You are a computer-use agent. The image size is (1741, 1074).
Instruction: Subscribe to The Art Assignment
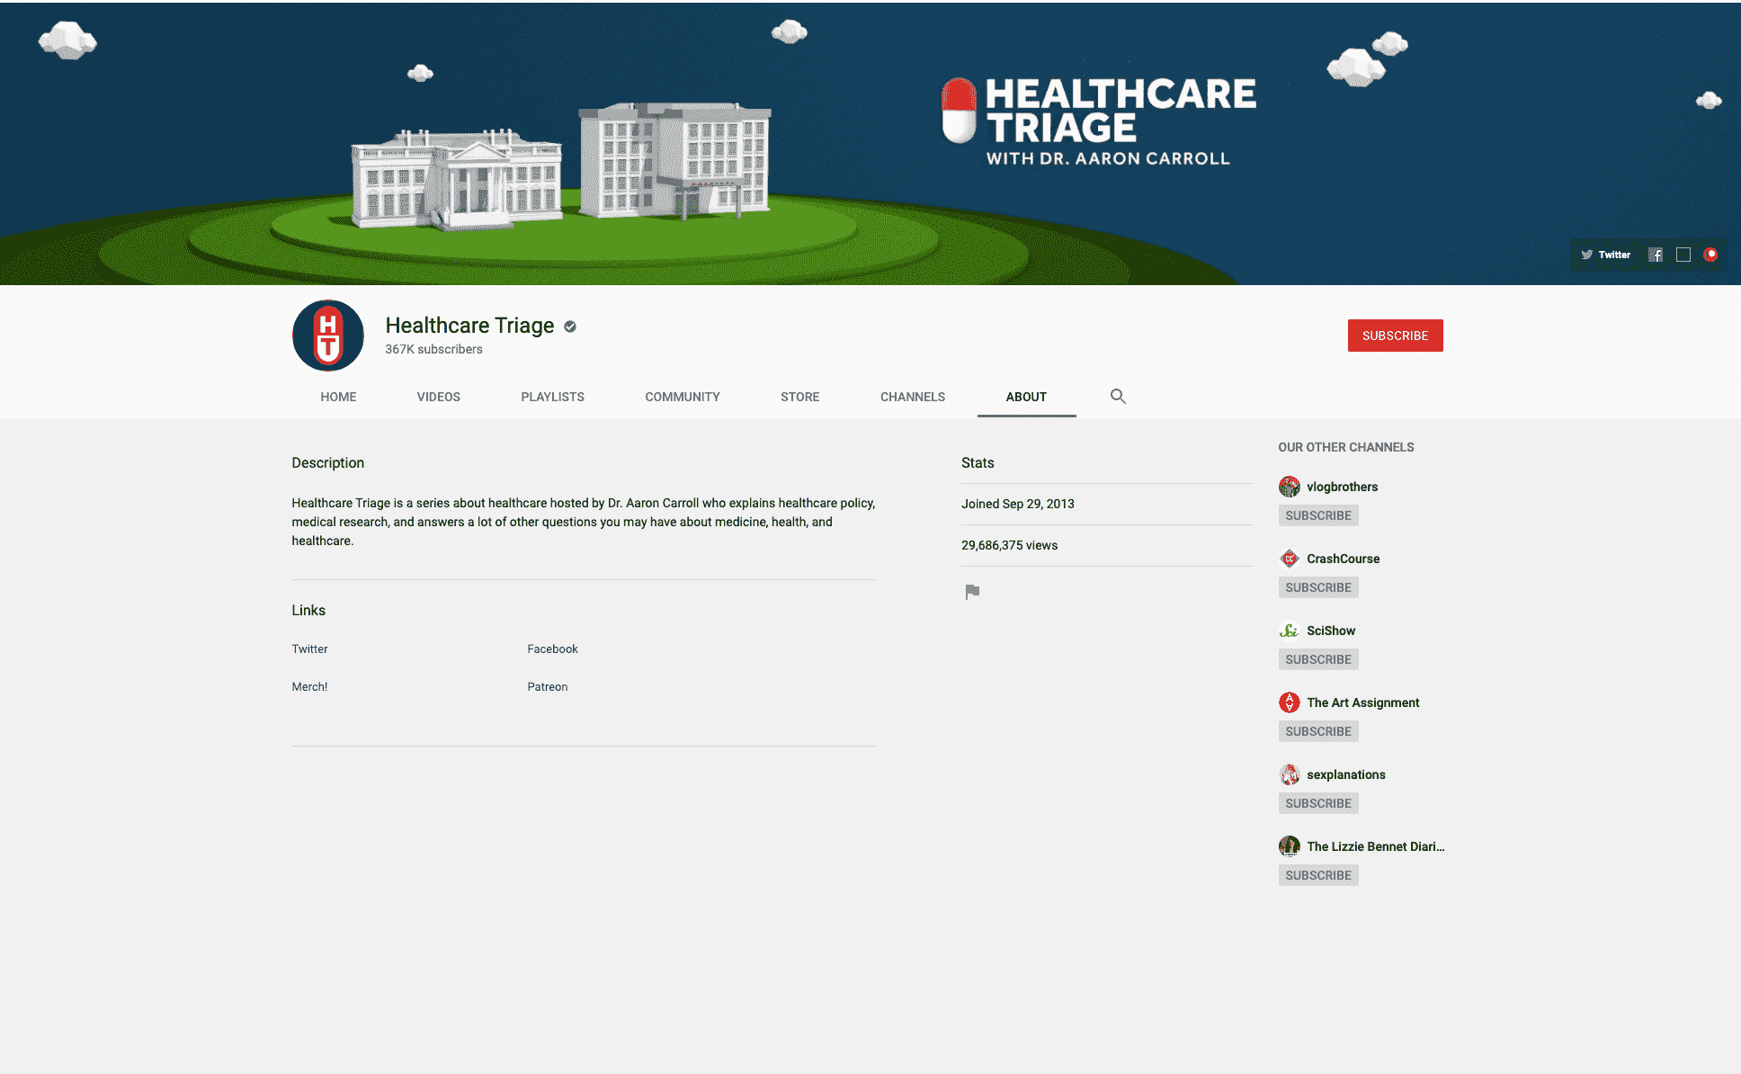[x=1318, y=731]
